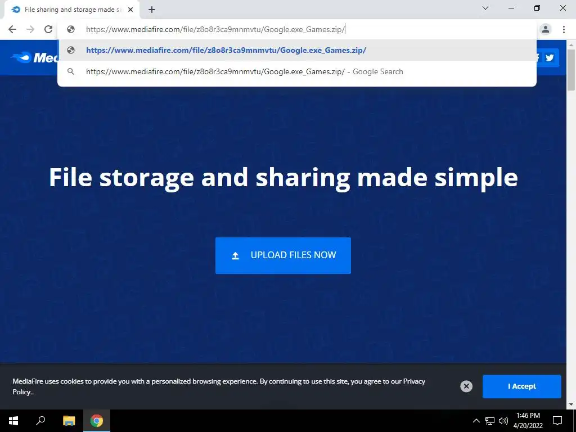Click I Accept cookies button

(x=521, y=386)
